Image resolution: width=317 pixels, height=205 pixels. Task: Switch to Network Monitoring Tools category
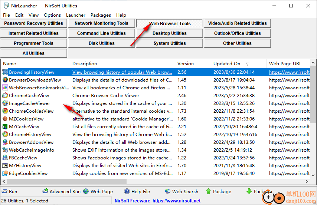101,23
